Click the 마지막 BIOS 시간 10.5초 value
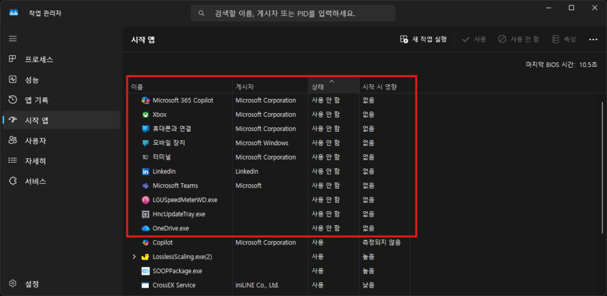This screenshot has height=296, width=607. tap(587, 64)
